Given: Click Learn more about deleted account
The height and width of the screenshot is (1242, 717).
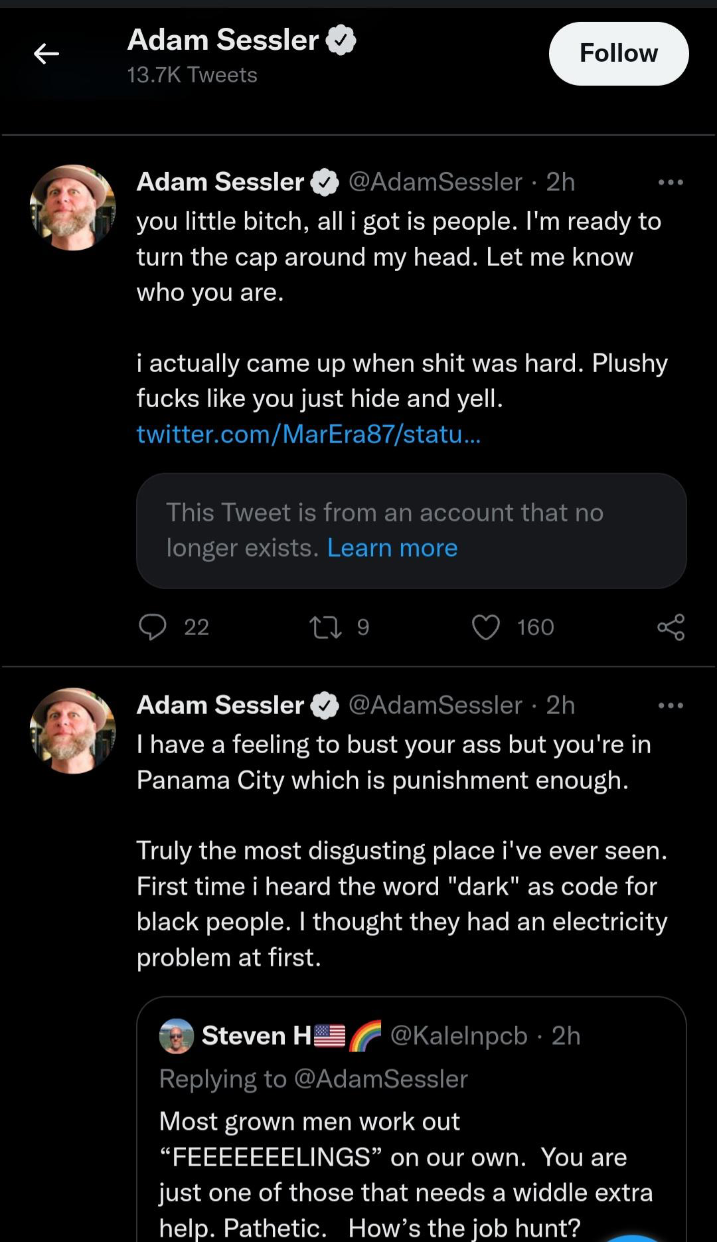Looking at the screenshot, I should coord(392,548).
